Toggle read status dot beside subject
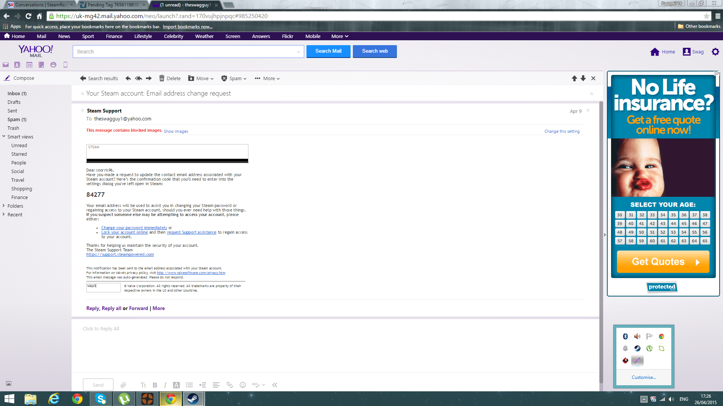This screenshot has width=723, height=406. [82, 94]
